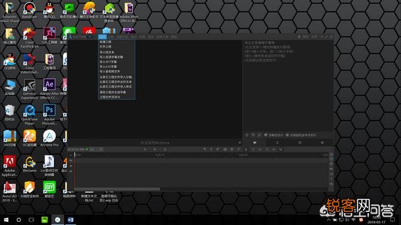401x225 pixels.
Task: Click the timeline horizontal scrollbar thumb
Action: coord(117,189)
